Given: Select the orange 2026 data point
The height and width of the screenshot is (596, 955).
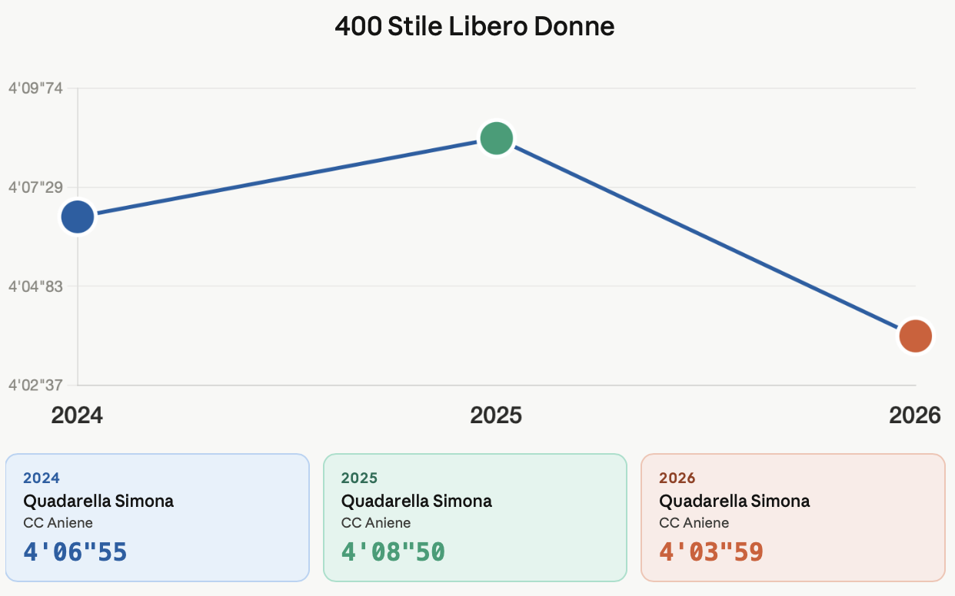Looking at the screenshot, I should pyautogui.click(x=915, y=336).
